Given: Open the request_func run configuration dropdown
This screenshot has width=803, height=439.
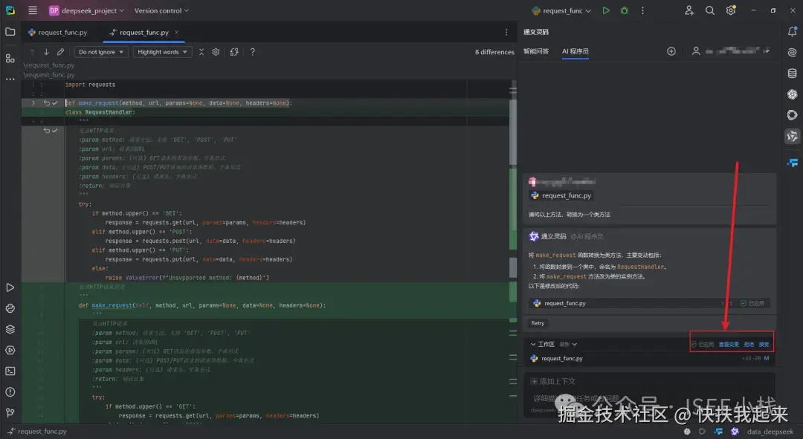Looking at the screenshot, I should click(561, 10).
